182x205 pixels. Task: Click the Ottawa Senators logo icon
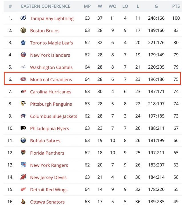(23, 202)
